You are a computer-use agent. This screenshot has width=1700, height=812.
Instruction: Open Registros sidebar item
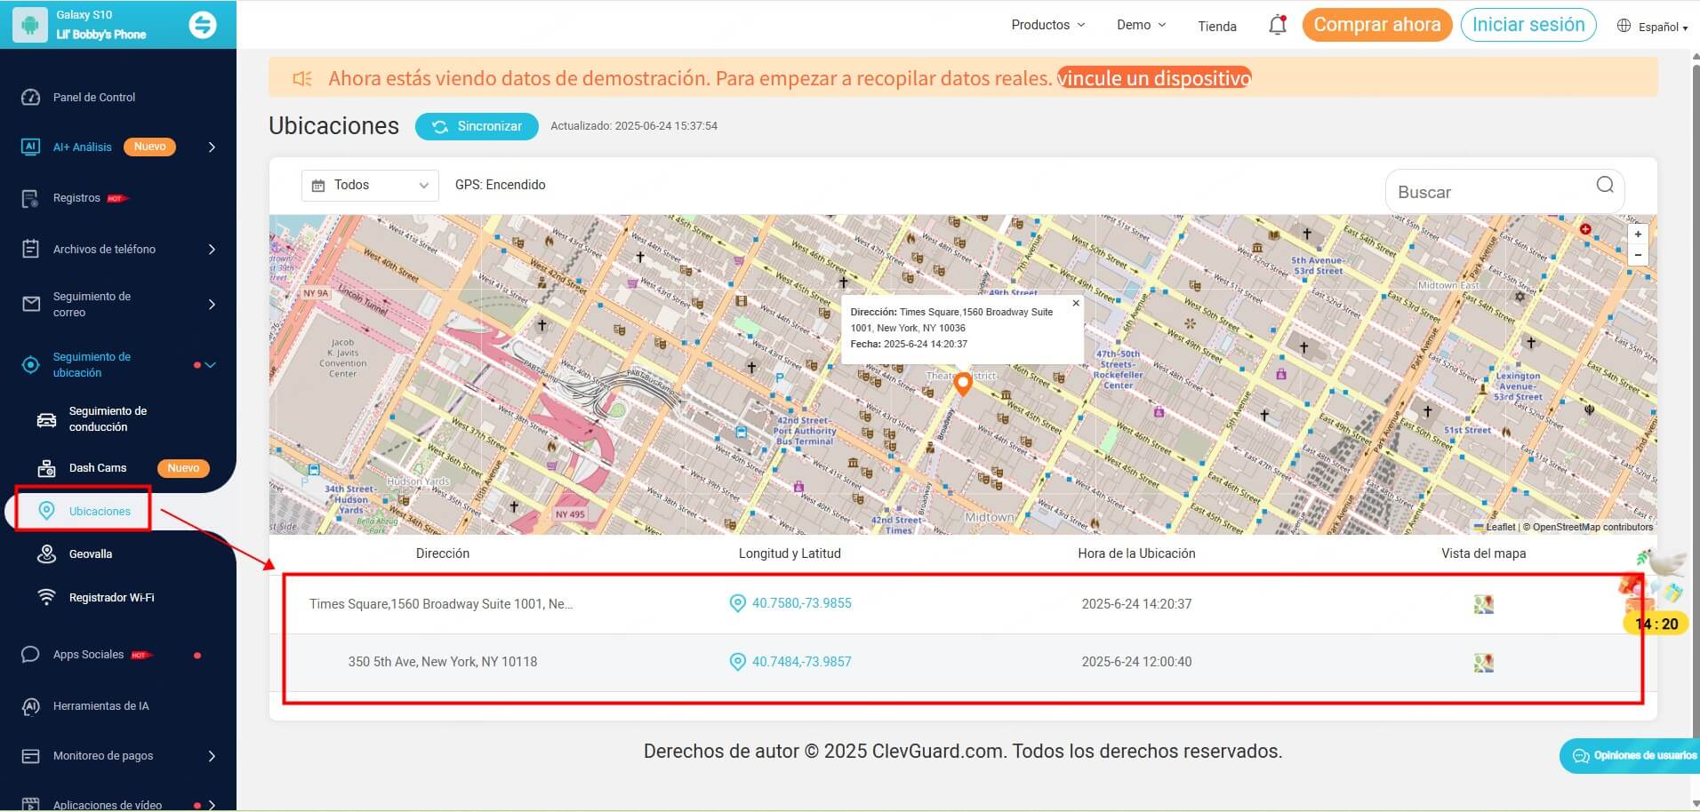pyautogui.click(x=76, y=197)
